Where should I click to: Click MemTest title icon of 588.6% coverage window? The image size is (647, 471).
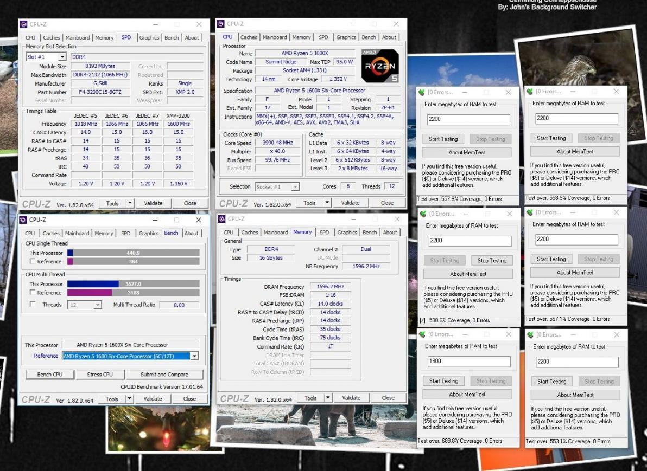(423, 214)
